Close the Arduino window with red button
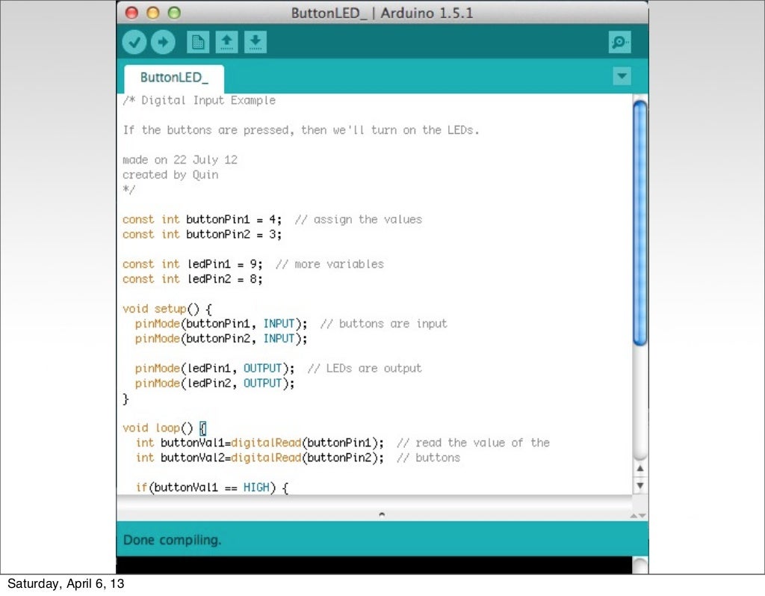765x596 pixels. click(x=131, y=13)
